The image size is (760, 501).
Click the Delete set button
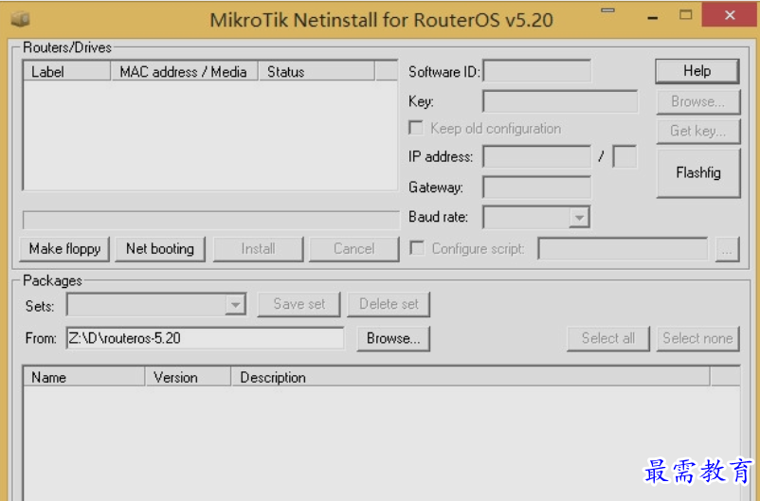pos(389,304)
